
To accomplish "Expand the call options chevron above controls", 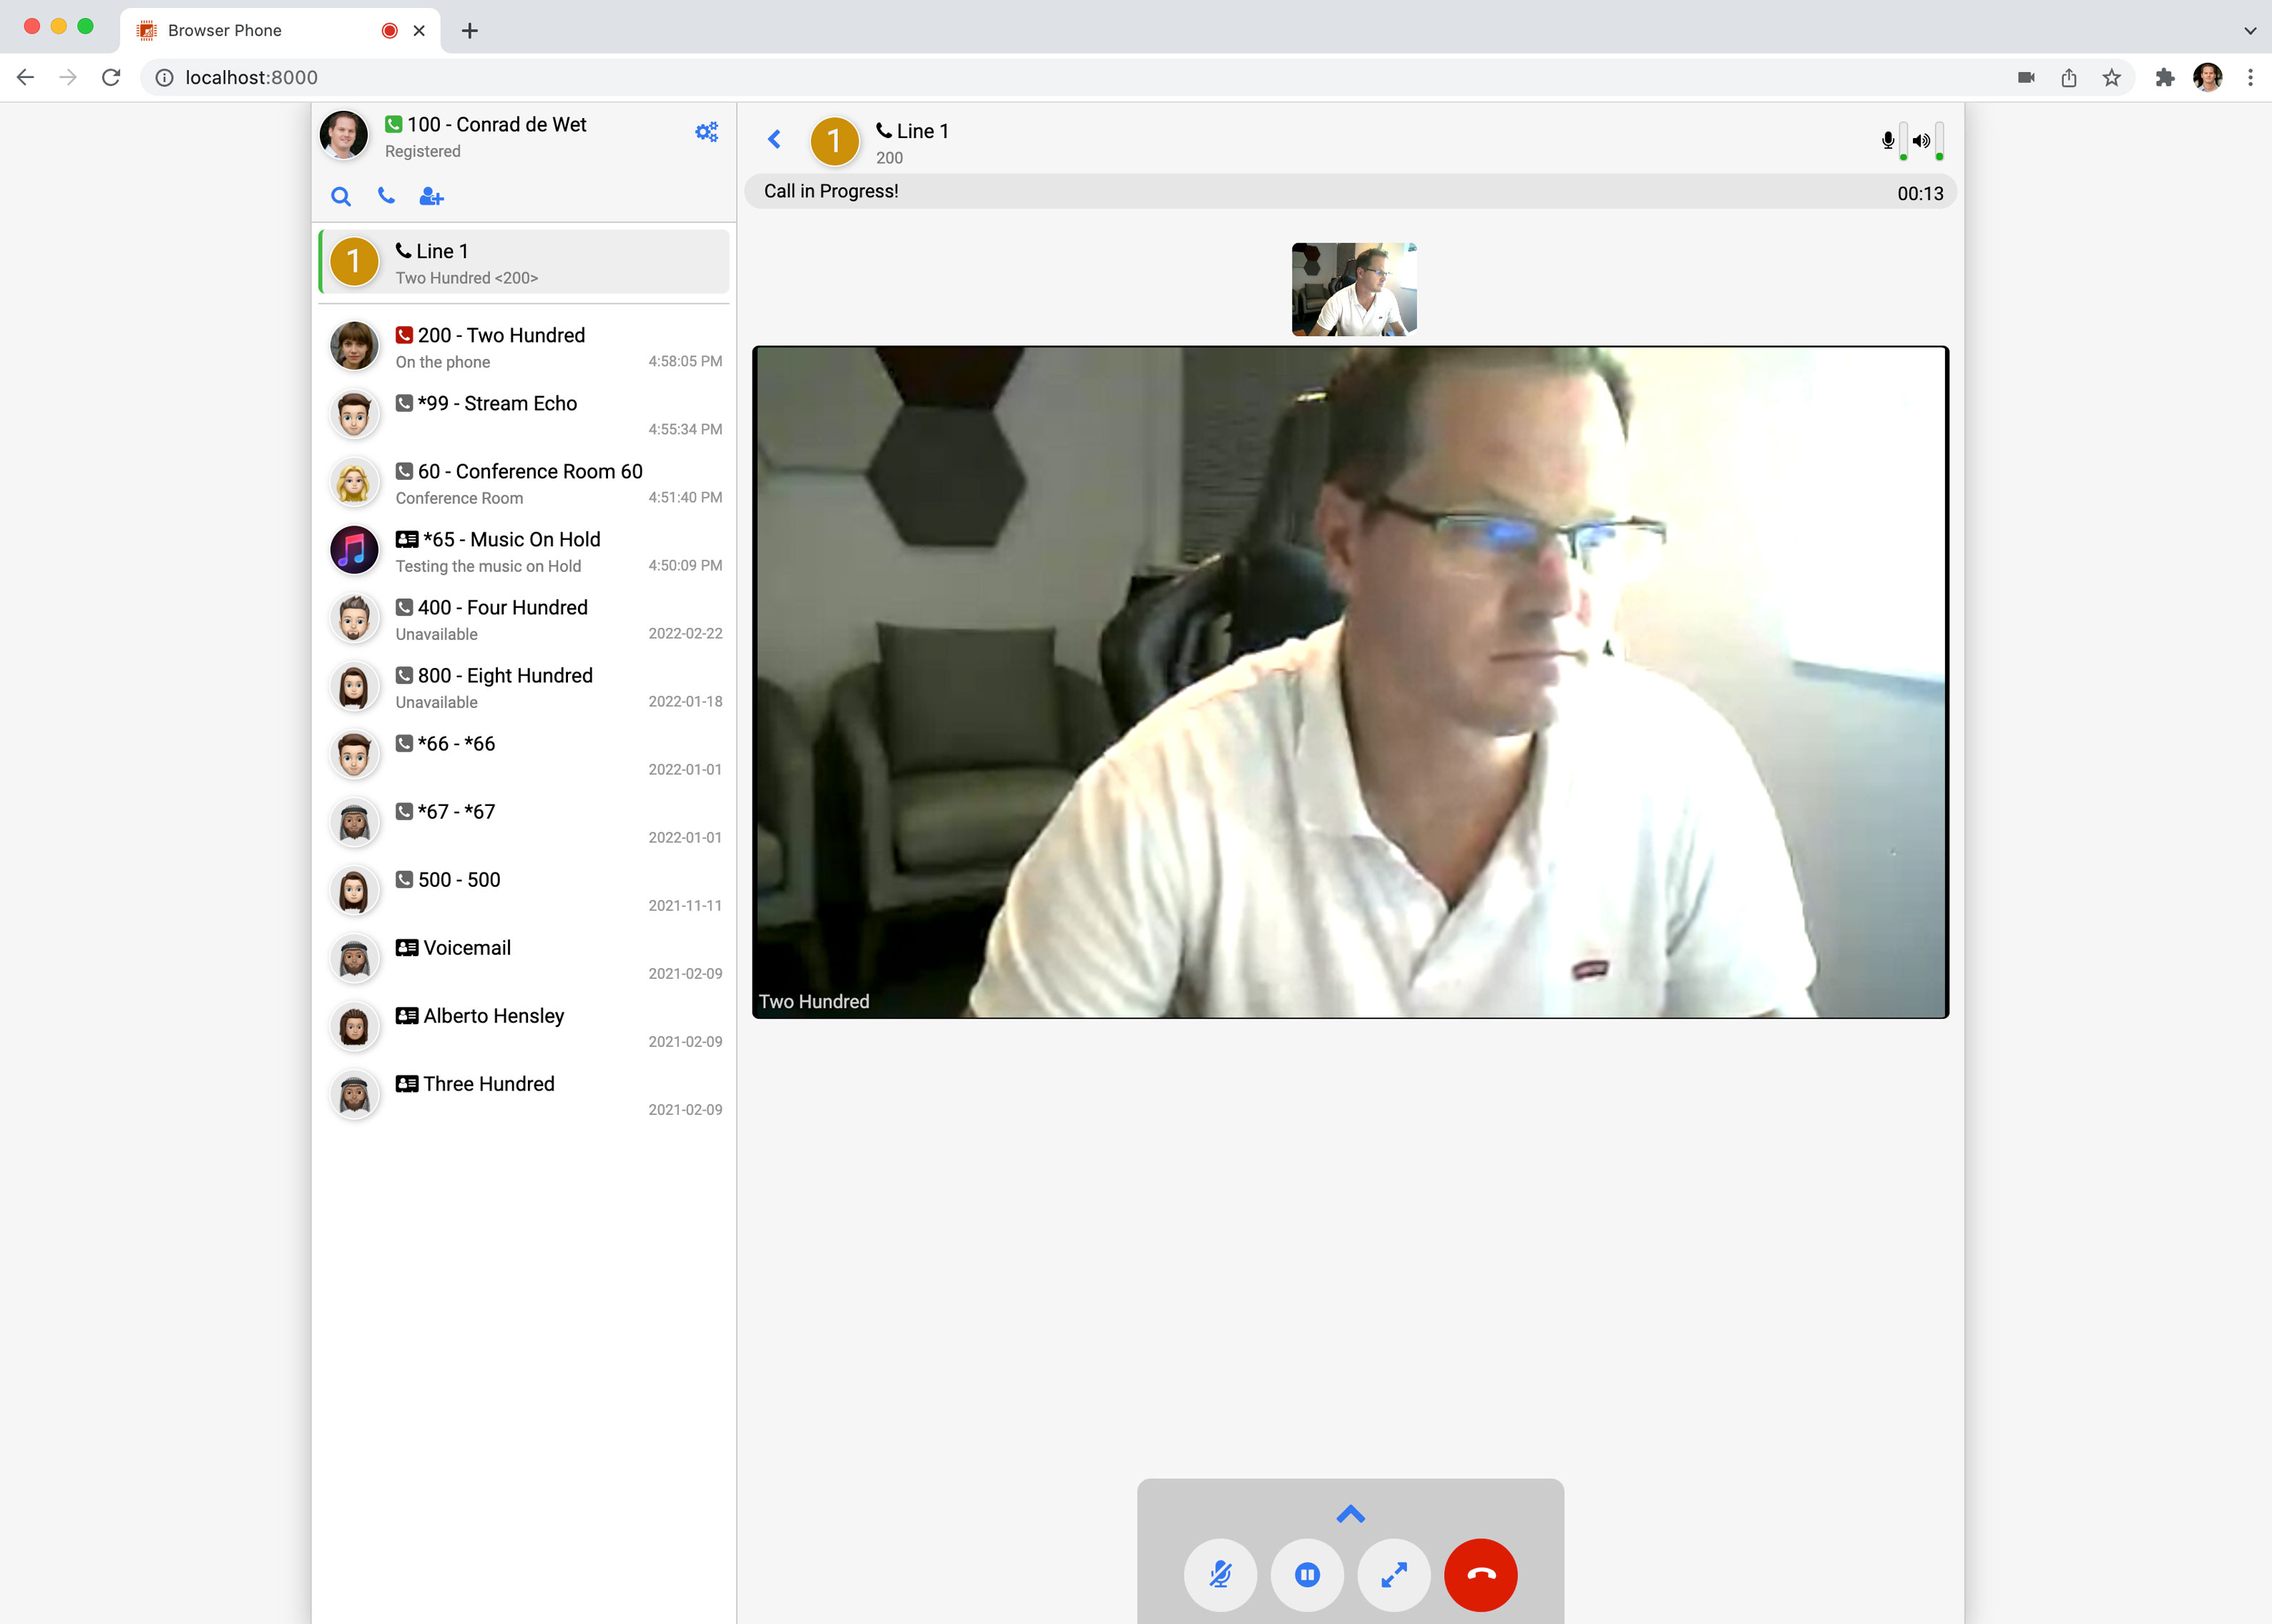I will (x=1351, y=1514).
